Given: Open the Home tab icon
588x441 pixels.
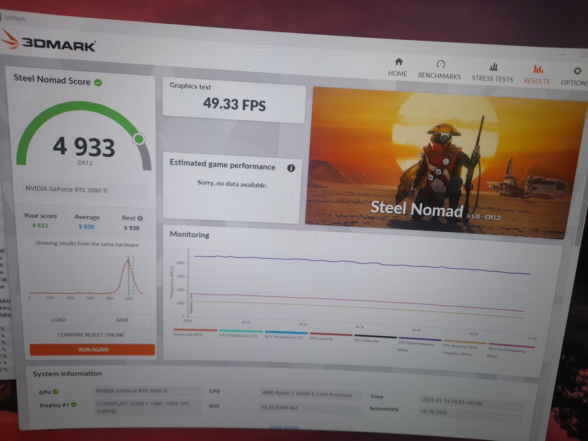Looking at the screenshot, I should pyautogui.click(x=398, y=62).
